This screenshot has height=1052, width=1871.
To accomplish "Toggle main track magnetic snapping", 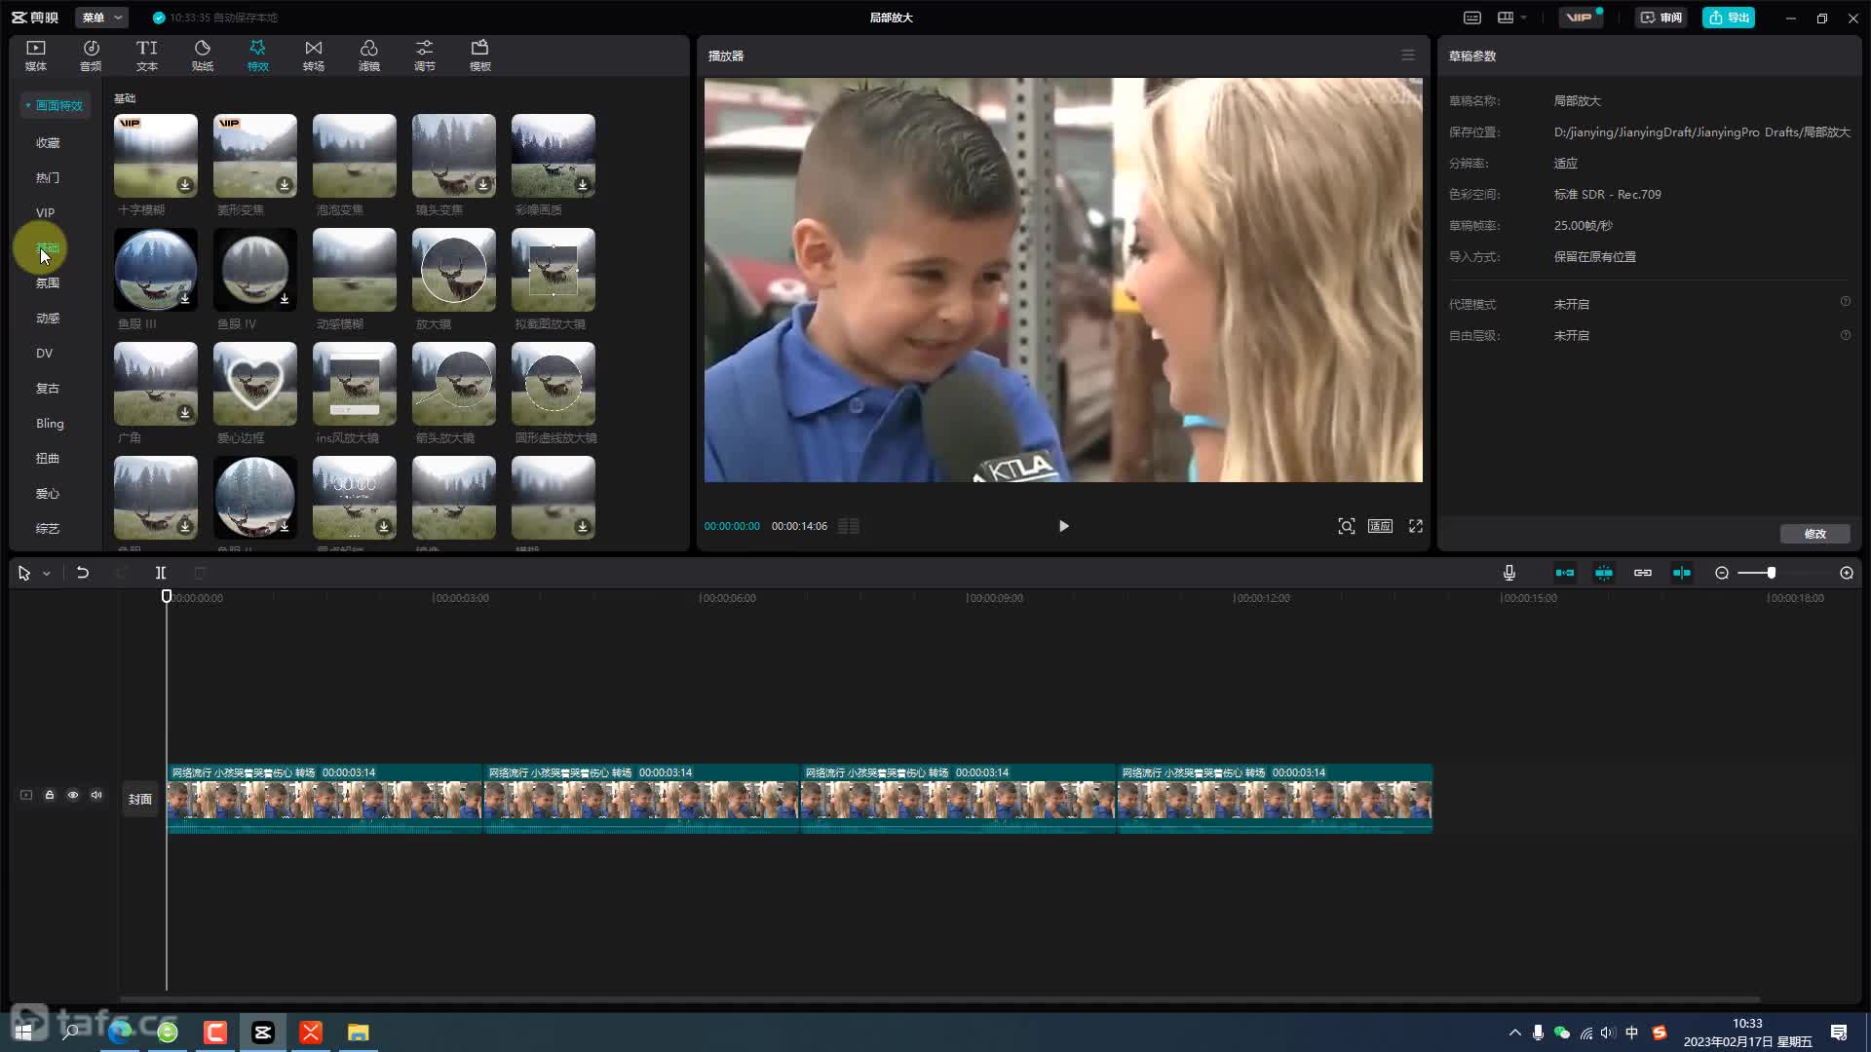I will point(1565,573).
